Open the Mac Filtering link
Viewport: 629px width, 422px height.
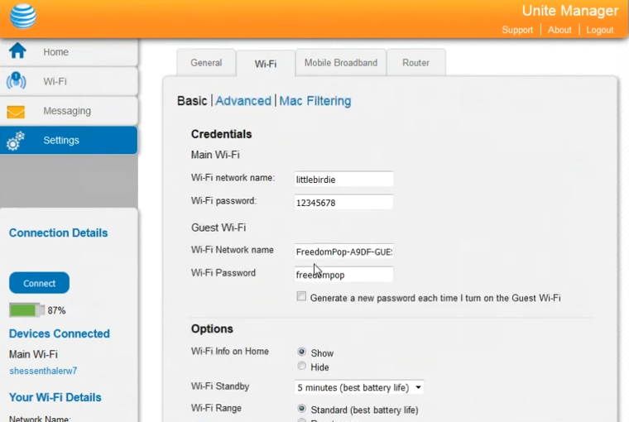(x=315, y=101)
